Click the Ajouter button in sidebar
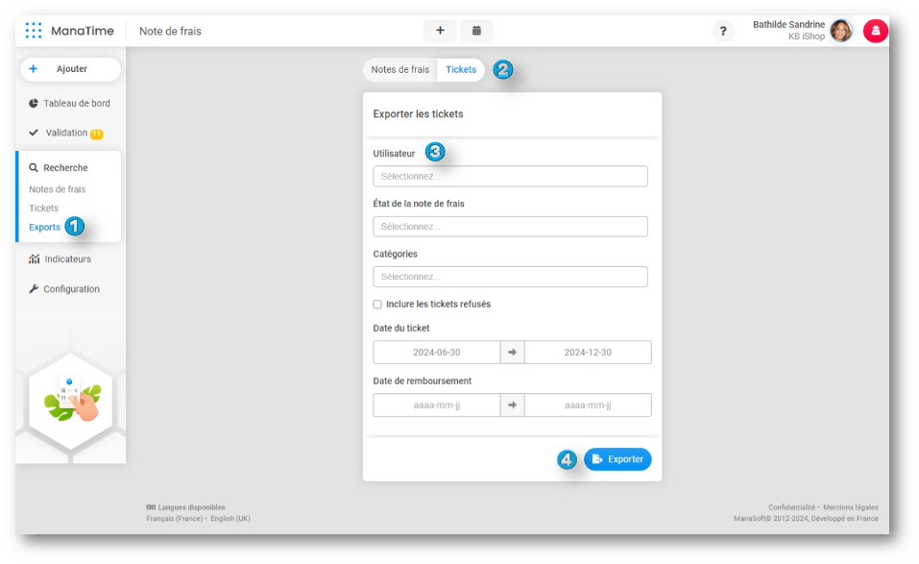The width and height of the screenshot is (919, 564). click(70, 69)
